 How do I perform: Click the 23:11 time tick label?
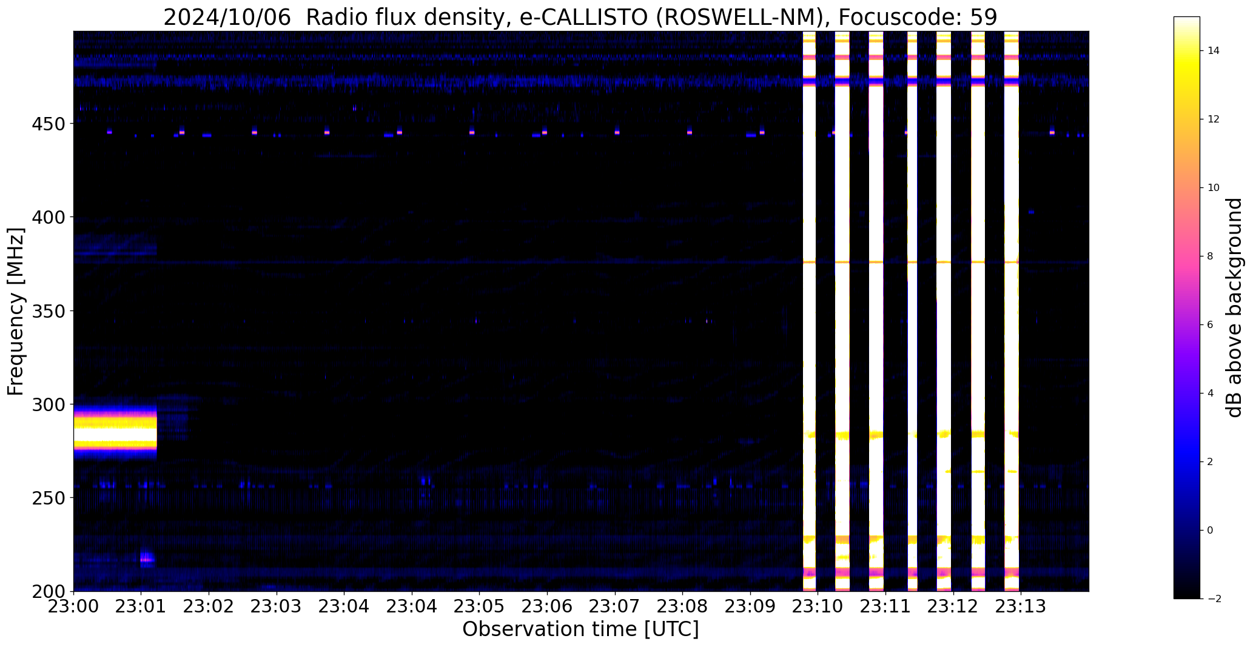click(886, 606)
